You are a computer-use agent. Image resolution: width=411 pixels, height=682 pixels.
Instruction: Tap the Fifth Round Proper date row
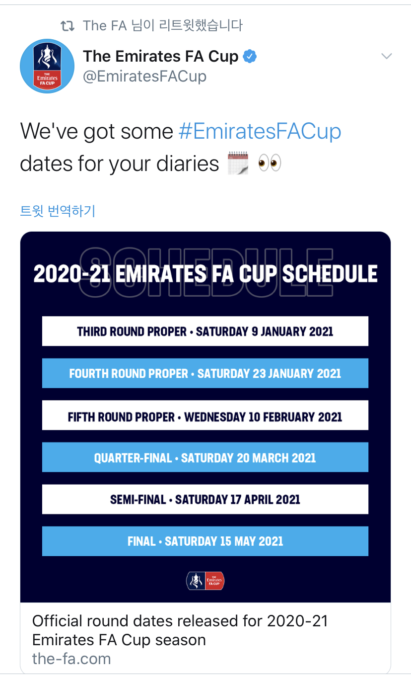205,416
